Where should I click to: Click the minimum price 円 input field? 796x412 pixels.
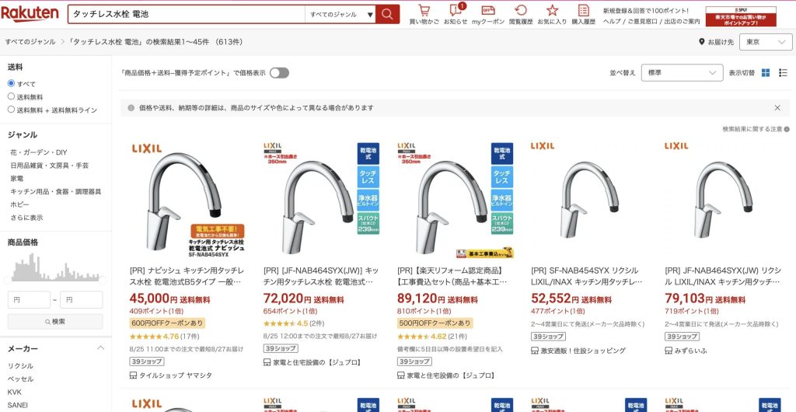pyautogui.click(x=29, y=300)
